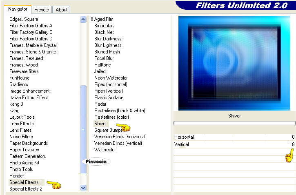
Task: Select Filter Factory Gallery A
Action: [31, 26]
